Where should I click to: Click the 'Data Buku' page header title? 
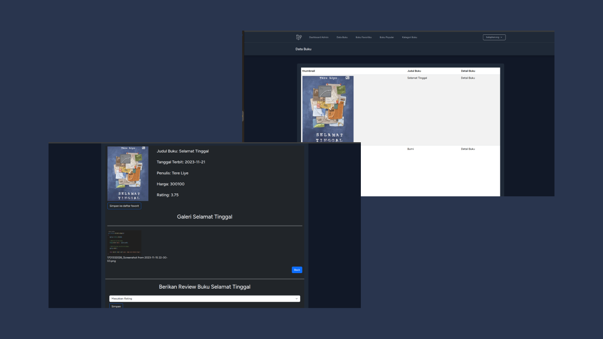pyautogui.click(x=303, y=49)
